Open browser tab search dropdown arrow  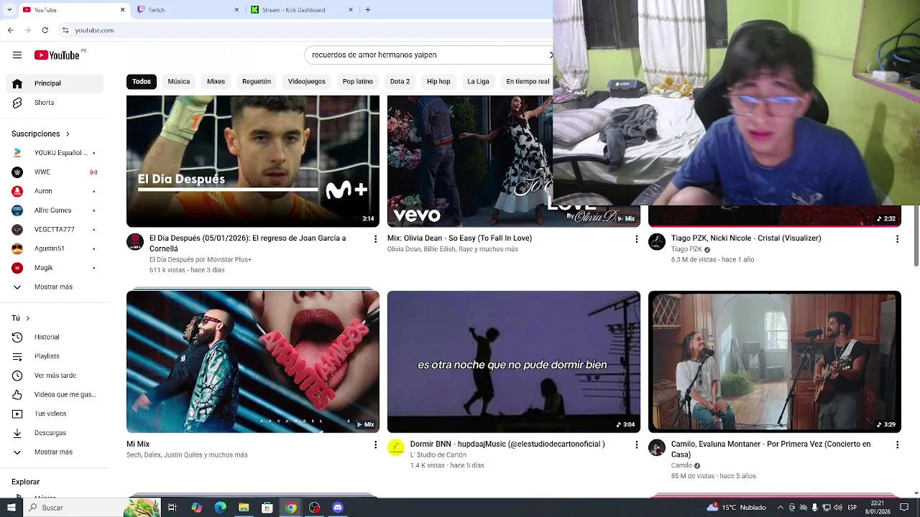coord(10,9)
